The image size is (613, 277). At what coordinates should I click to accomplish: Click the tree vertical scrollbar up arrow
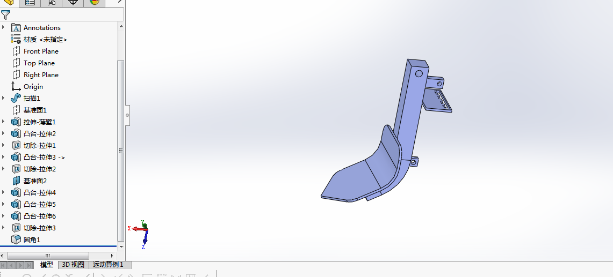(121, 26)
